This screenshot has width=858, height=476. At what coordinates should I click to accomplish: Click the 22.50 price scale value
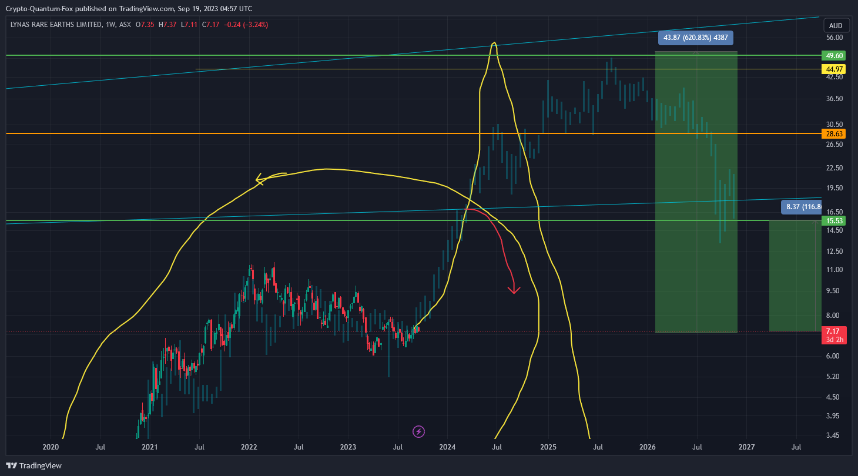click(834, 168)
